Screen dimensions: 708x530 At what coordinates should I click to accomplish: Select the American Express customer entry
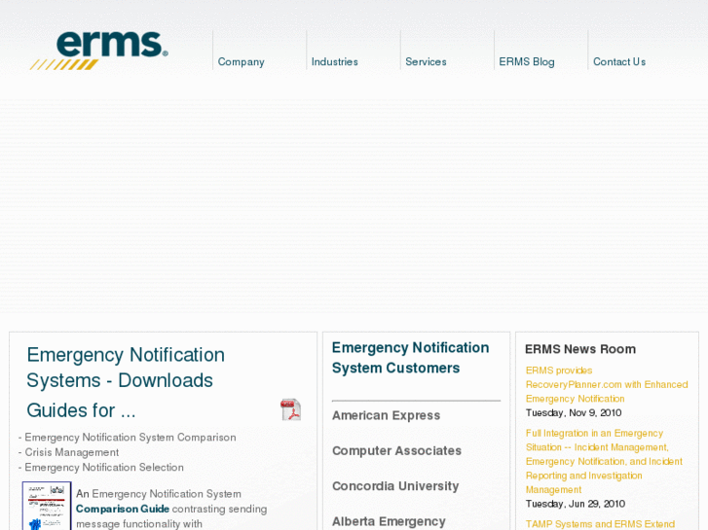pos(386,415)
